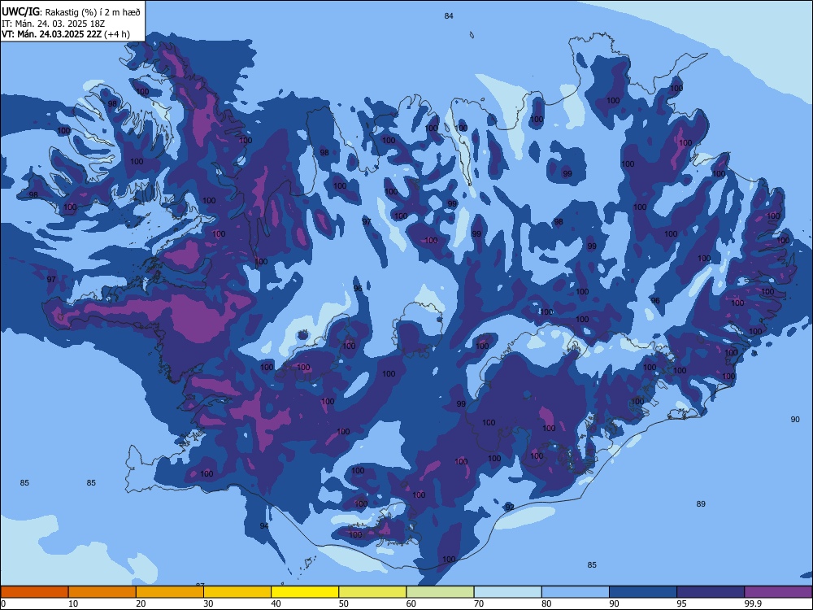Select the golden 30–40 legend swatch

(237, 592)
